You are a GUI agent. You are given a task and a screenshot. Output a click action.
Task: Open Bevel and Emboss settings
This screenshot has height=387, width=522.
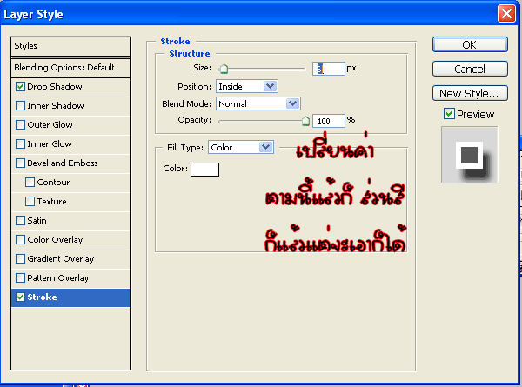63,163
